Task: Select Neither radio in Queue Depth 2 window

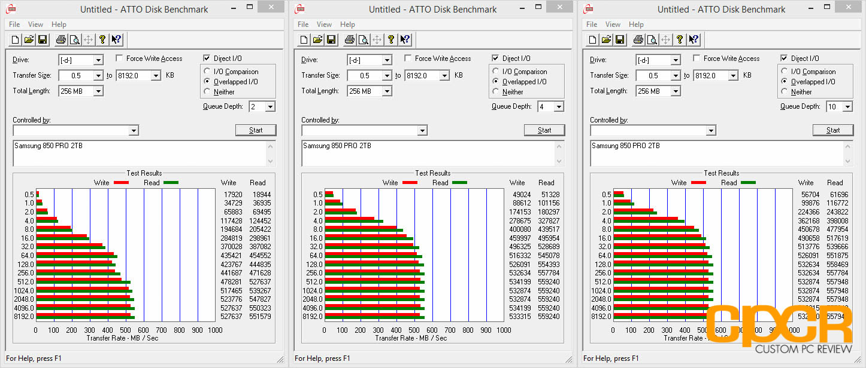Action: [x=208, y=92]
